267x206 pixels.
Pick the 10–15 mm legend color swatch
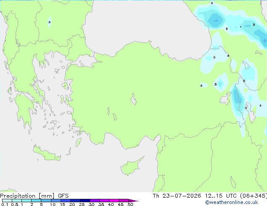[x=56, y=201]
